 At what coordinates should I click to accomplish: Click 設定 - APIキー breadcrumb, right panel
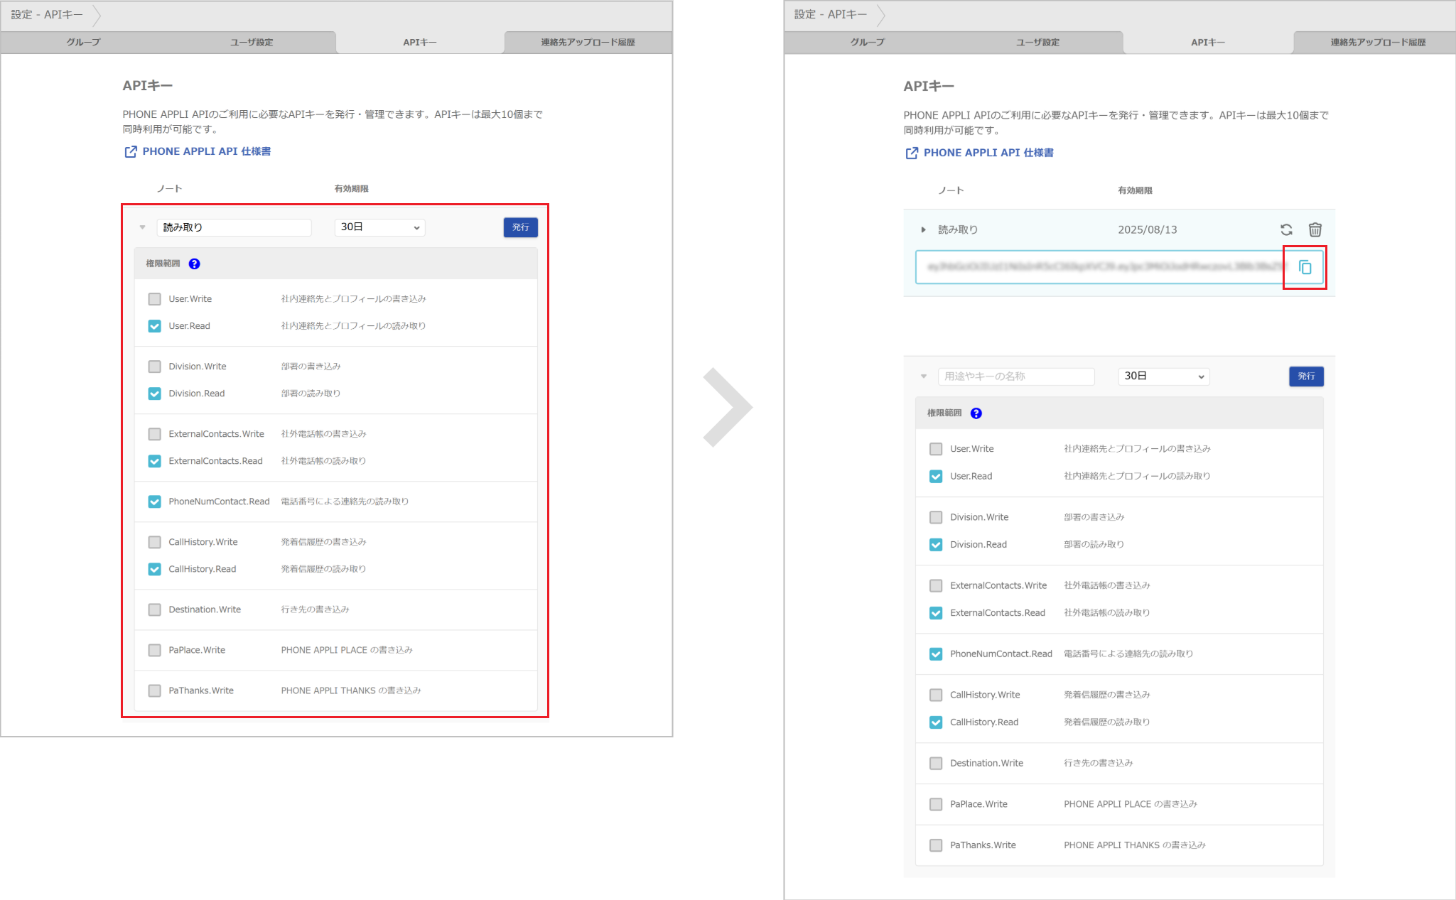tap(831, 15)
